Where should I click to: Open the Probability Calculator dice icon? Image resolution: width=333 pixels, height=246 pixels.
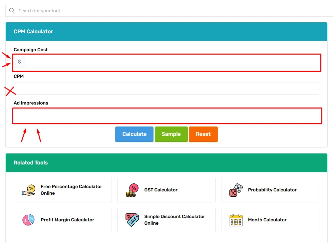pos(236,190)
